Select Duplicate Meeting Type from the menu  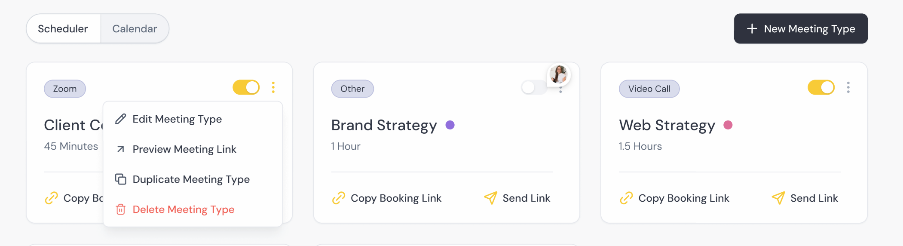point(191,179)
